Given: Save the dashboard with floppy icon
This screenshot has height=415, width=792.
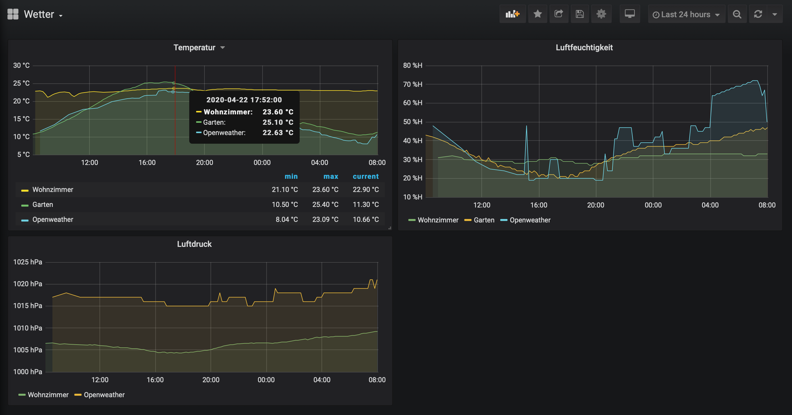Looking at the screenshot, I should click(579, 14).
